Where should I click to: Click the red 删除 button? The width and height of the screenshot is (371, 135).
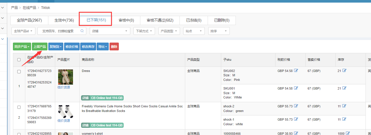point(114,47)
